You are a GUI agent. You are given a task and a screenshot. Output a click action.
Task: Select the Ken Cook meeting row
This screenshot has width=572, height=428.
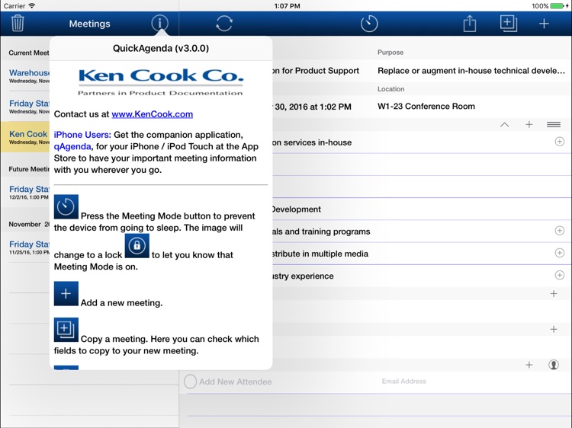(x=25, y=137)
